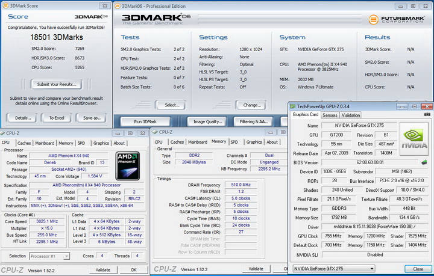Image resolution: width=434 pixels, height=276 pixels.
Task: Switch to the Sensors tab in GPU-Z
Action: (x=330, y=114)
